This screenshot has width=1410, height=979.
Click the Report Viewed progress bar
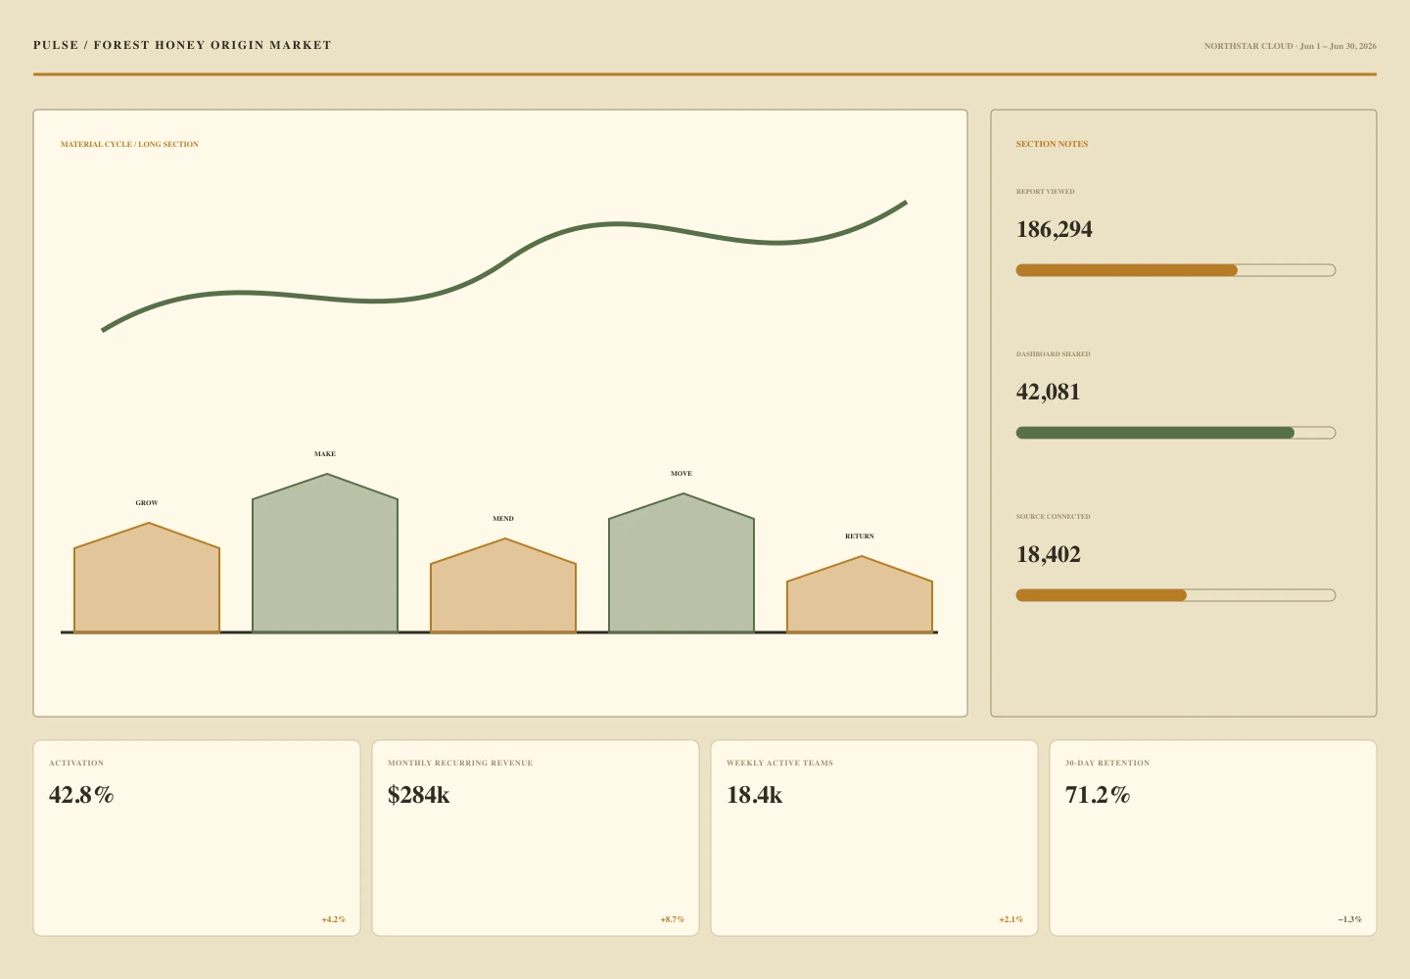click(x=1176, y=270)
